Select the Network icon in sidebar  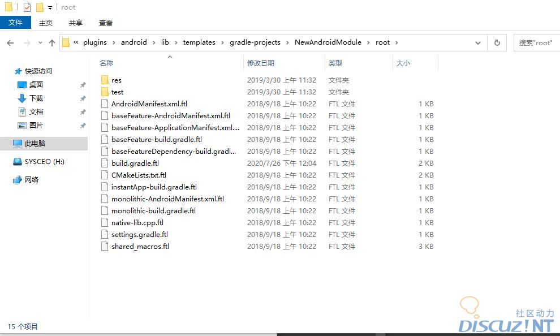pyautogui.click(x=17, y=180)
